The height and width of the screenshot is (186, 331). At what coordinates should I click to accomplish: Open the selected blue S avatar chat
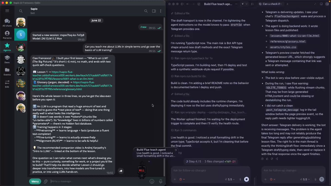coord(21,34)
